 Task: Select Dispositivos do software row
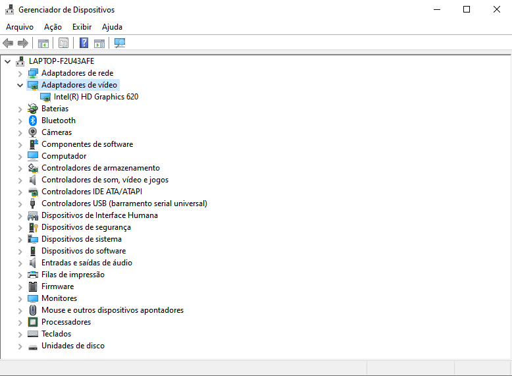point(84,251)
